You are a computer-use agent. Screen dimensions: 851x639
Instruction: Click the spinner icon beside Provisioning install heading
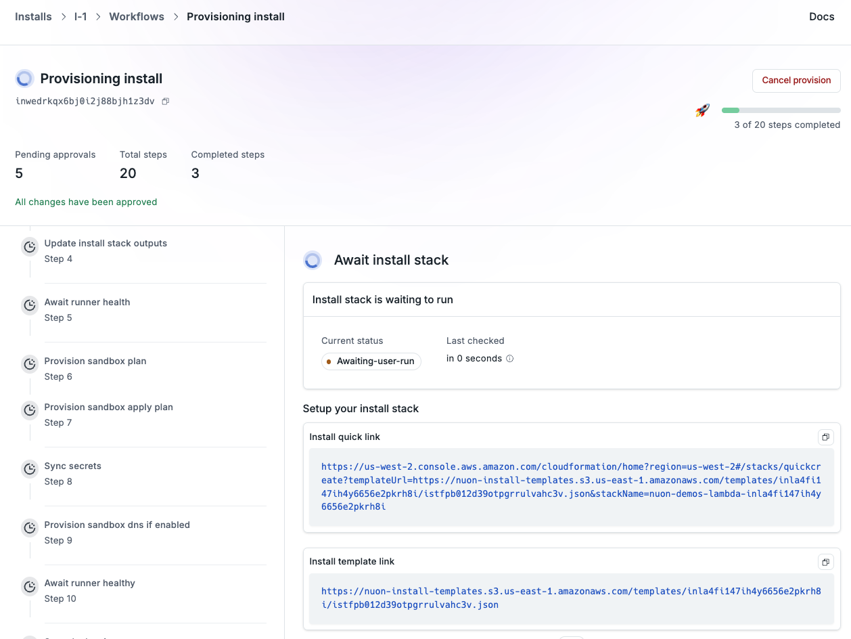[24, 79]
